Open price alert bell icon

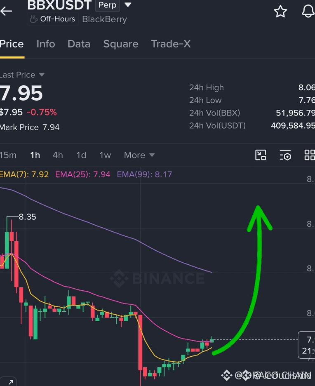click(308, 11)
